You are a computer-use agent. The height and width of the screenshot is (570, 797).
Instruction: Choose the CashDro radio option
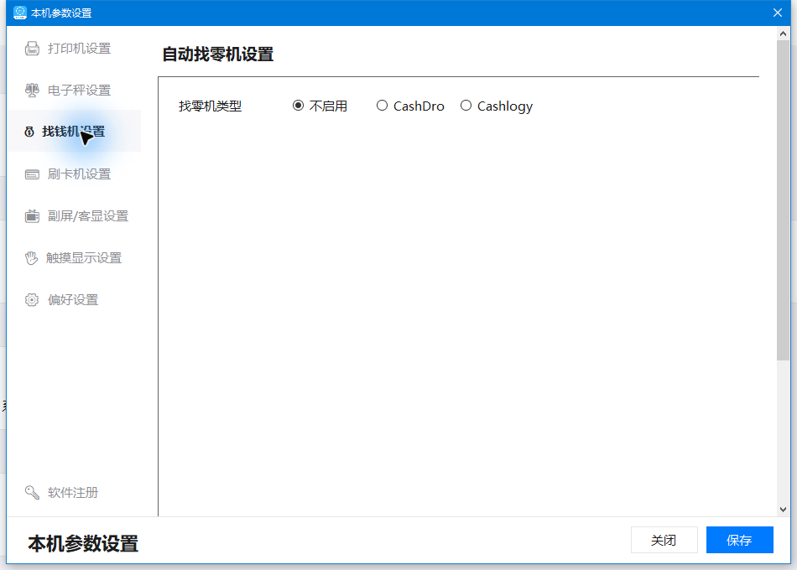coord(382,106)
